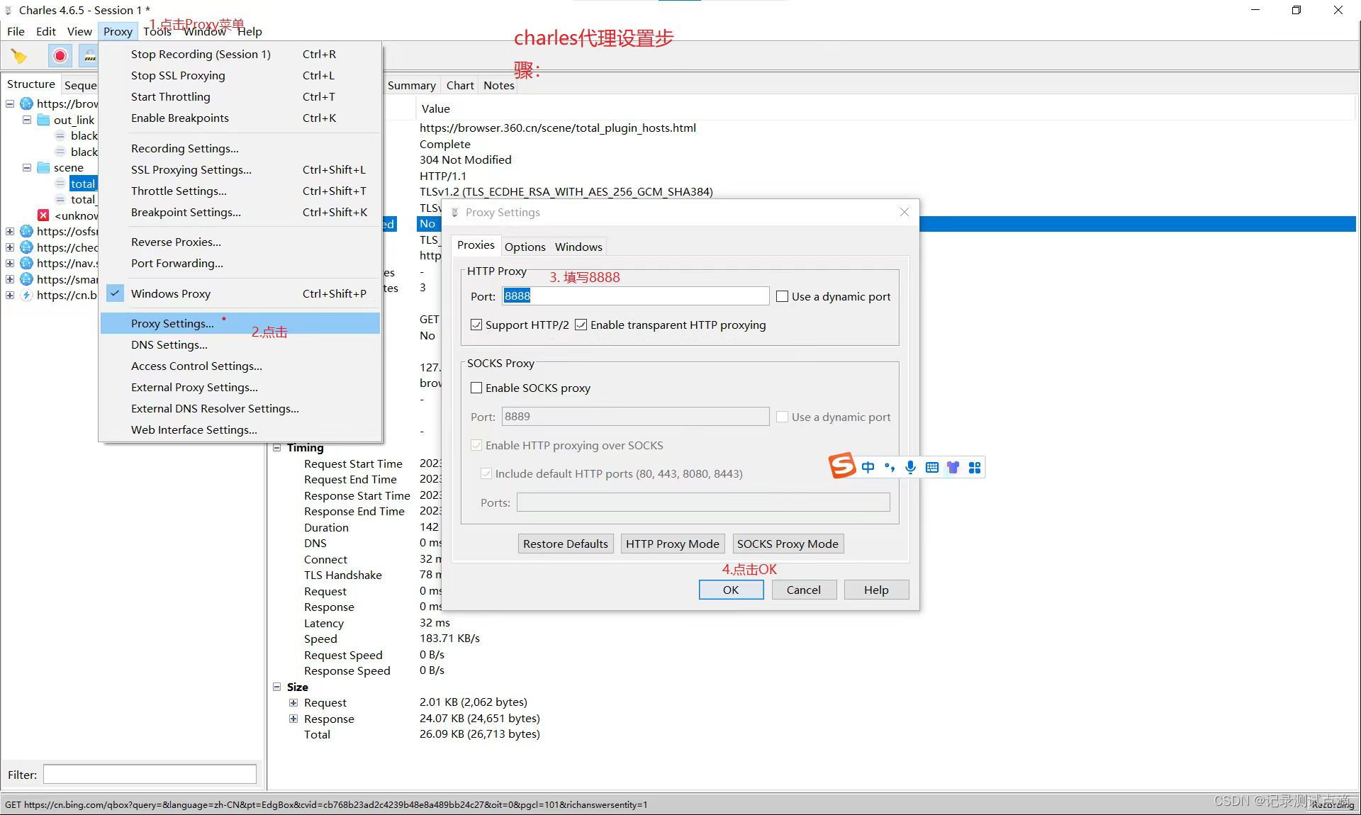This screenshot has height=815, width=1361.
Task: Open the Sogou toolbox grid icon
Action: (975, 467)
